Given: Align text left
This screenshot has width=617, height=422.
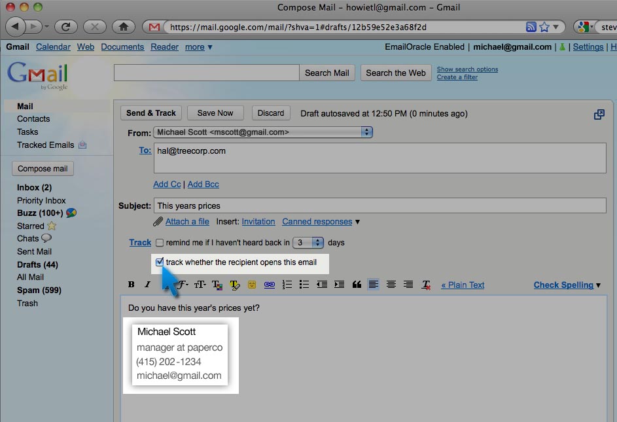Looking at the screenshot, I should click(x=374, y=284).
